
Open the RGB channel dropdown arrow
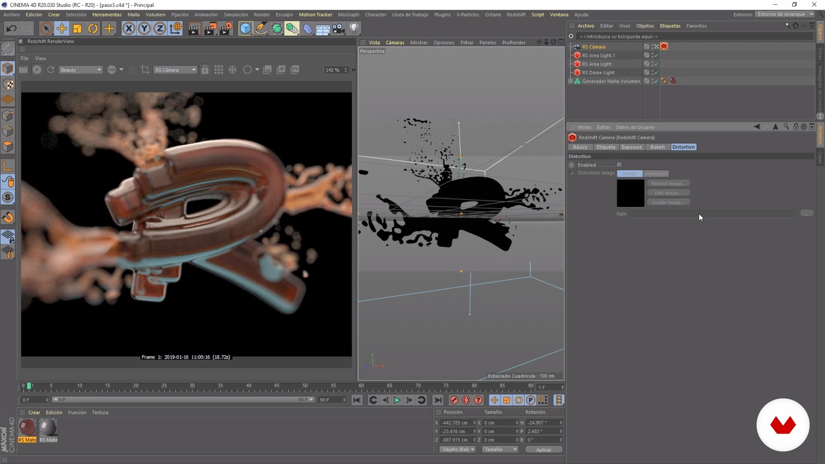pyautogui.click(x=122, y=70)
